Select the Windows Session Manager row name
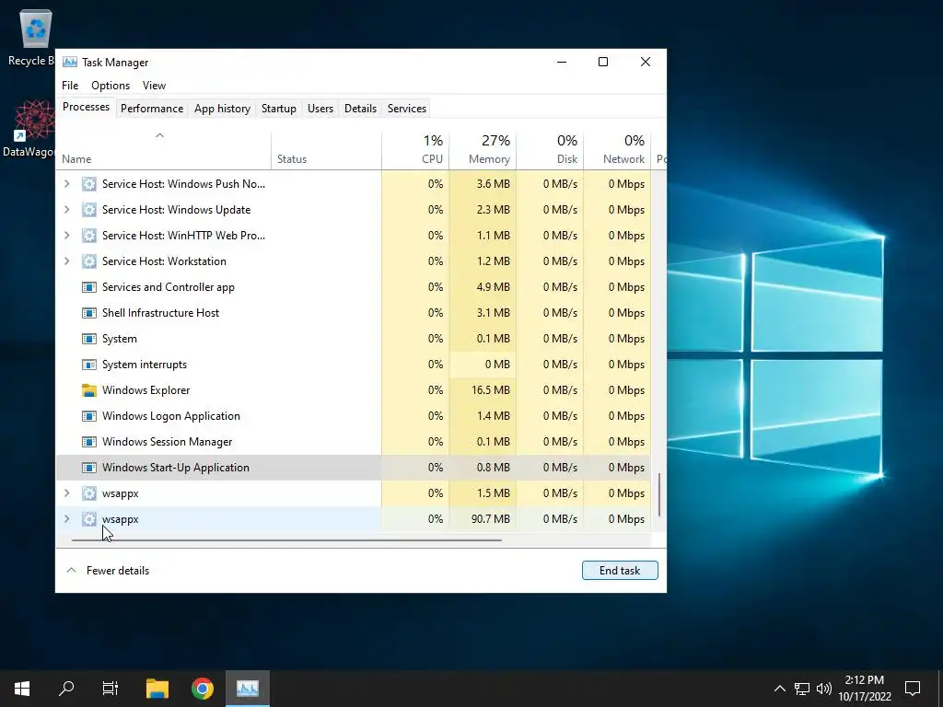This screenshot has height=707, width=943. tap(168, 442)
